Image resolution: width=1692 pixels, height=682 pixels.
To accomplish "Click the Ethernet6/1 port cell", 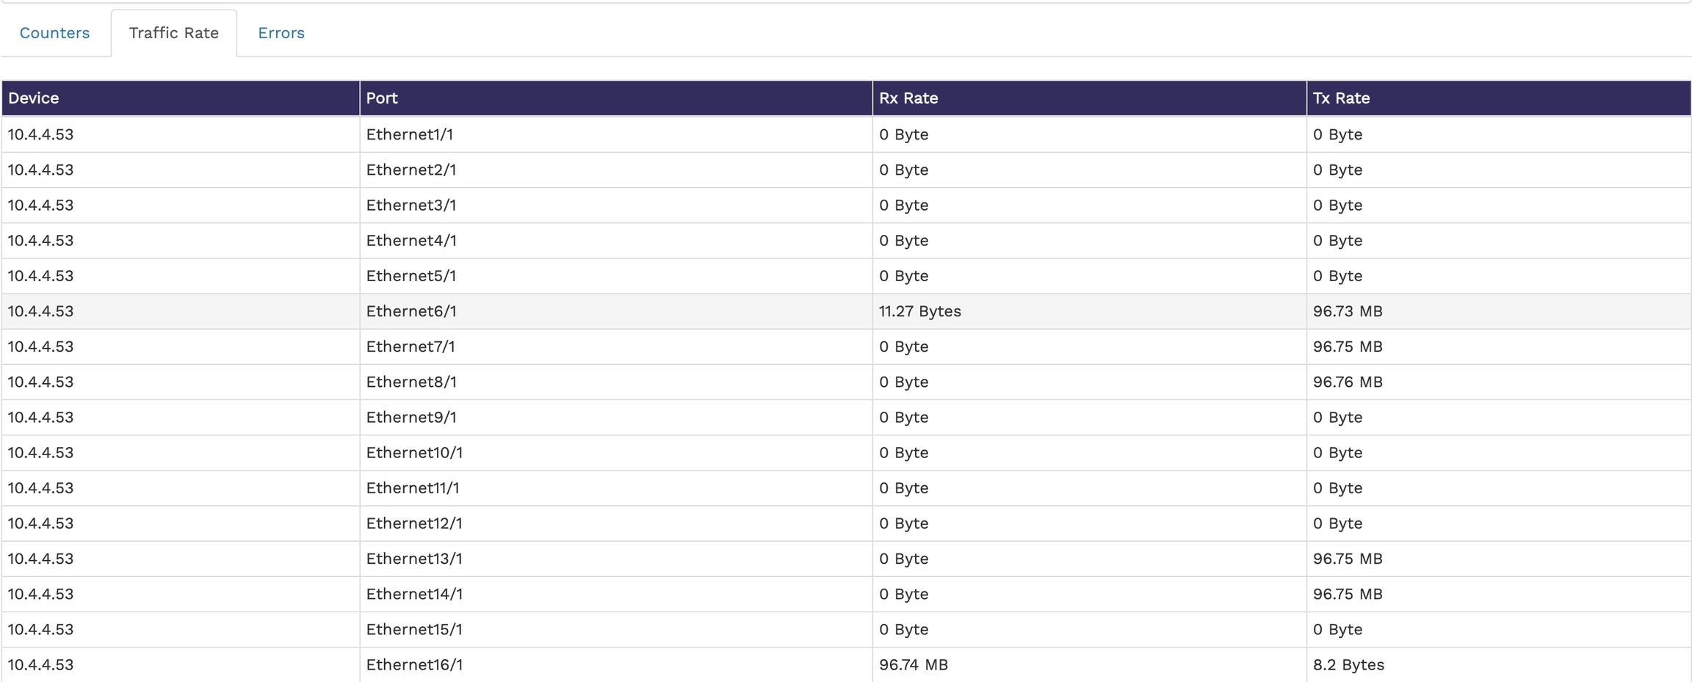I will pos(411,311).
